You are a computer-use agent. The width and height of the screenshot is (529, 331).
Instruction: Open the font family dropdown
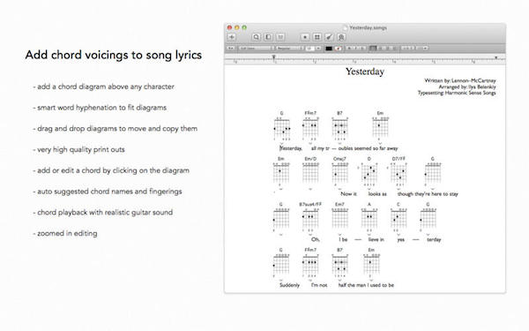click(256, 49)
